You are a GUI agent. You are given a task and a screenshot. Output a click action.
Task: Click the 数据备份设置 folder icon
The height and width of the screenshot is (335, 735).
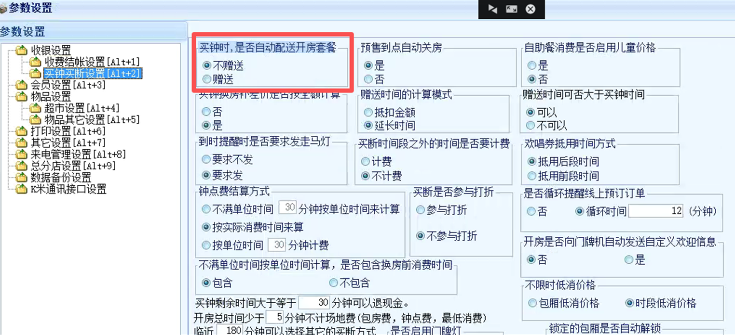tap(21, 177)
